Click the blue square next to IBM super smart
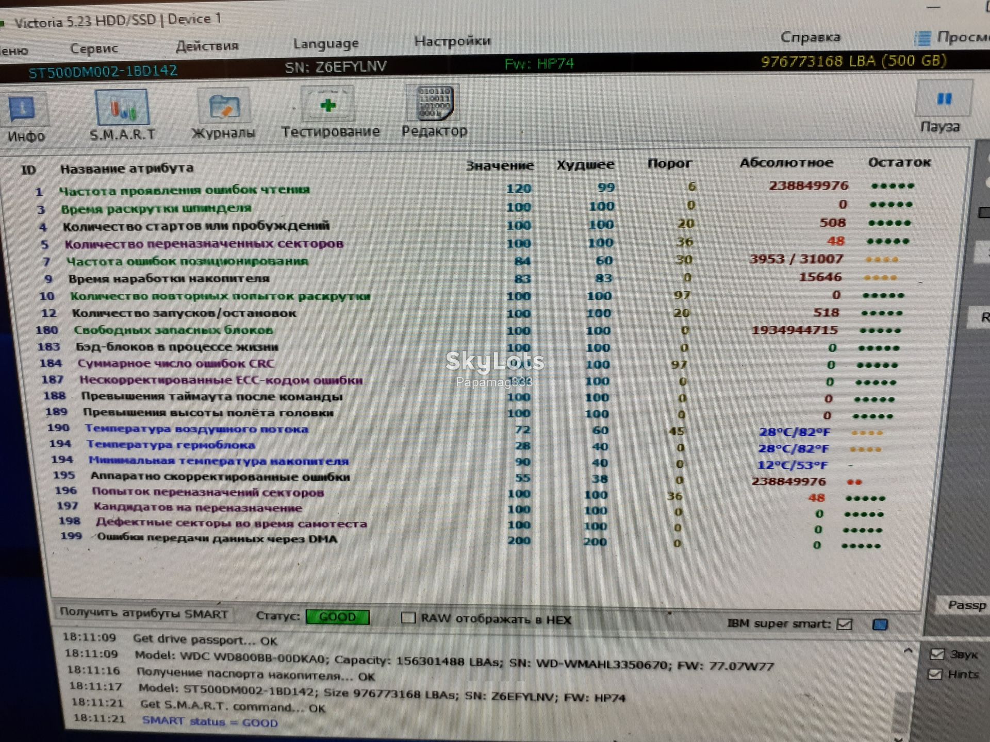 [880, 625]
